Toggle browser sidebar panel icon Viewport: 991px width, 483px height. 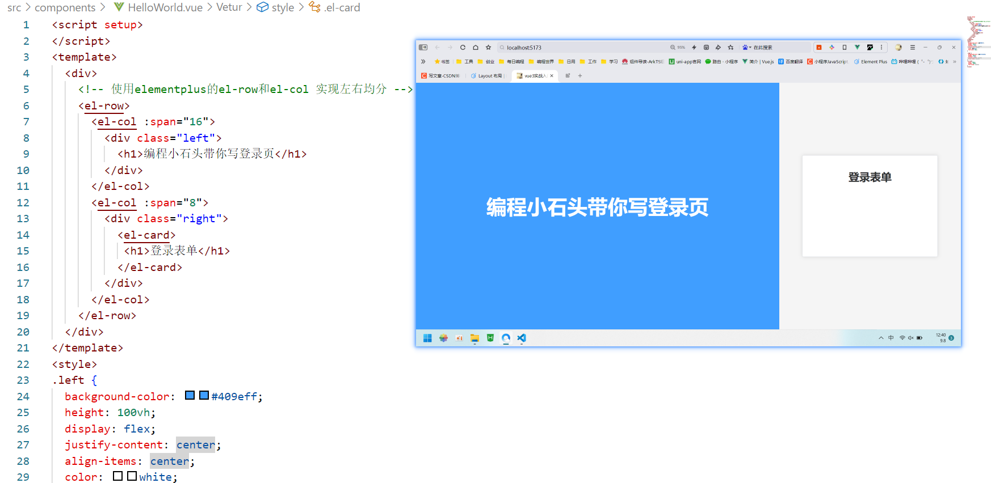click(423, 48)
